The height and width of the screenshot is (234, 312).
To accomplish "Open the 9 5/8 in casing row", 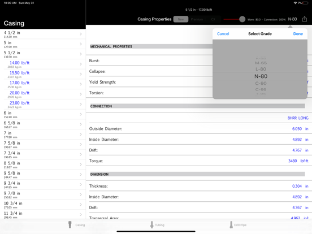I will tap(43, 175).
